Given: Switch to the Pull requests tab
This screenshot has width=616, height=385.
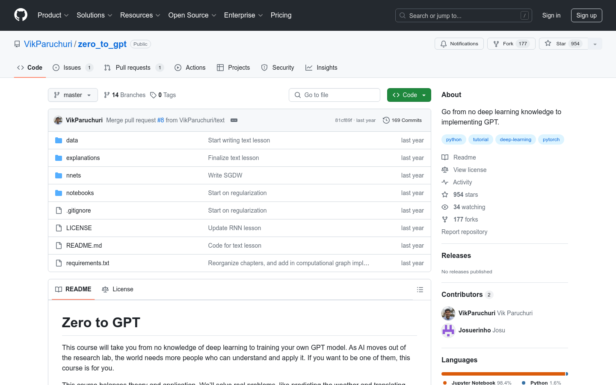Looking at the screenshot, I should 134,68.
